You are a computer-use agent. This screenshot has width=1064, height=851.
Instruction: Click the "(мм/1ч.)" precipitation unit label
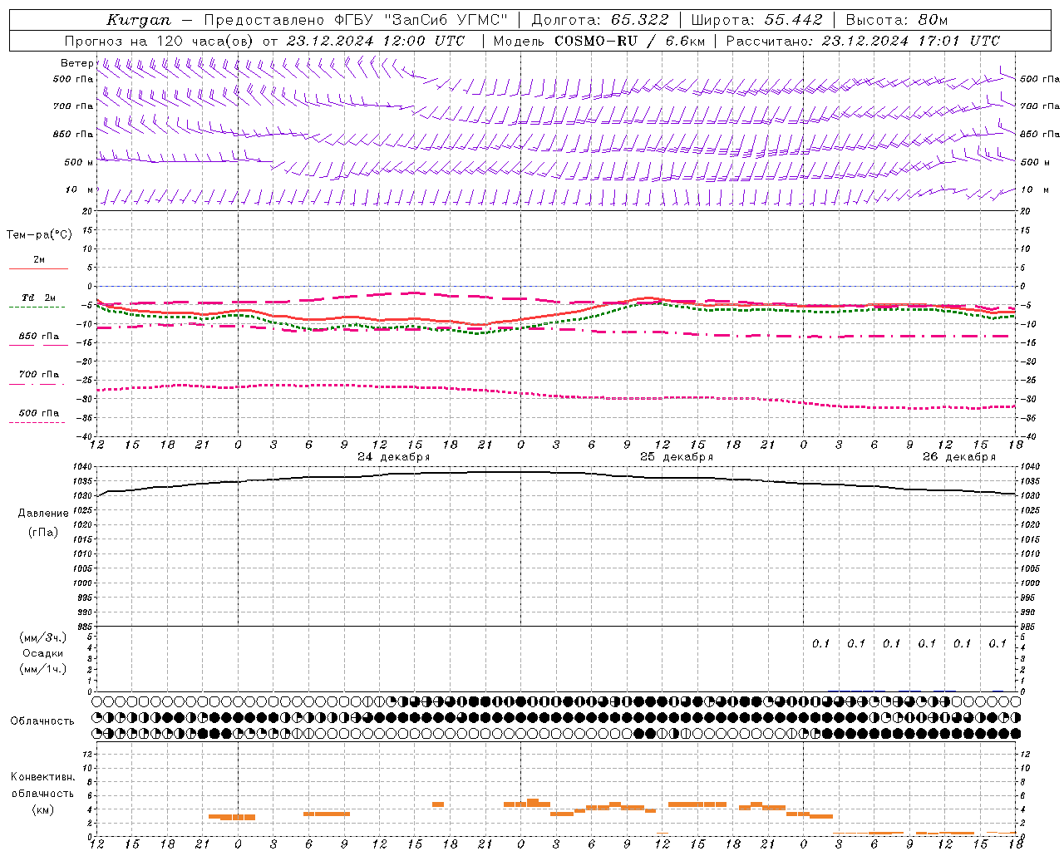43,669
